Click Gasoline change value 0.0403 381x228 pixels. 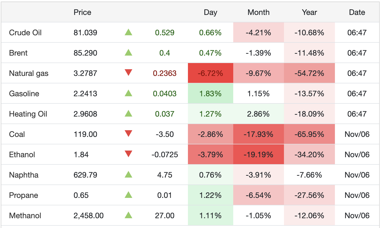tap(164, 94)
